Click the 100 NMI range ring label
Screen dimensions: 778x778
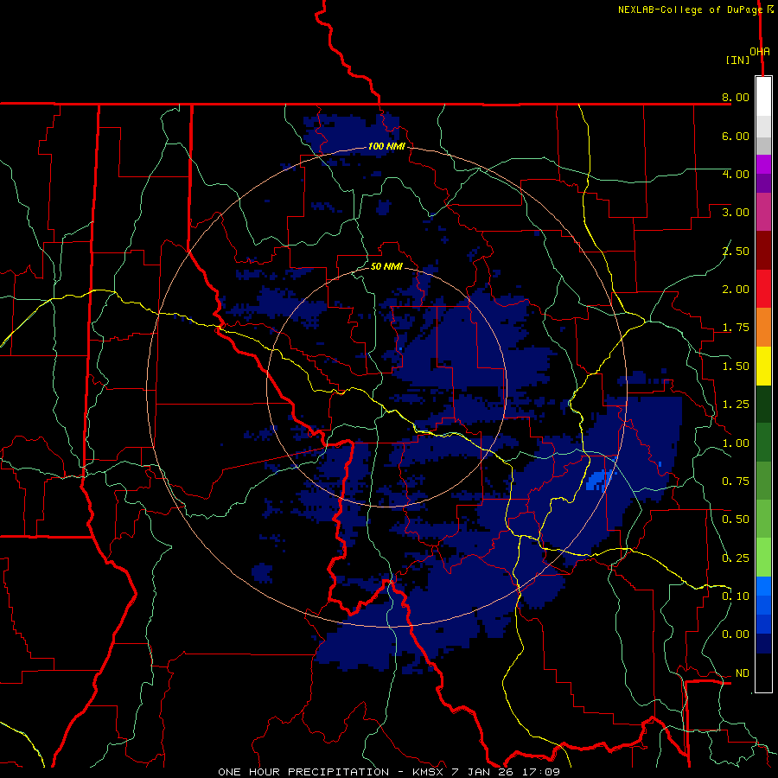coord(386,146)
